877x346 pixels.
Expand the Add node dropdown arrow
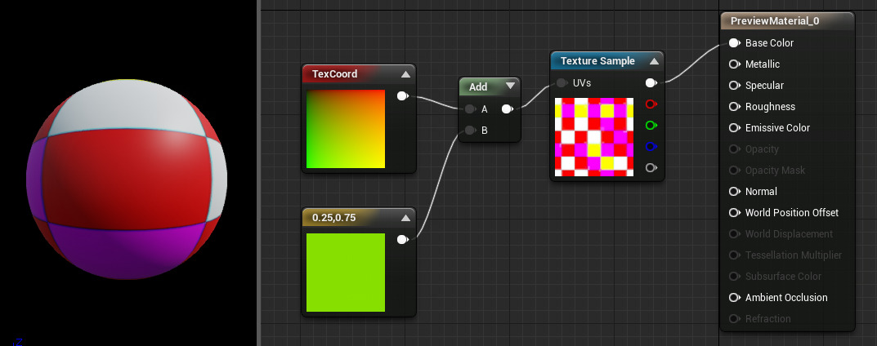[x=510, y=86]
